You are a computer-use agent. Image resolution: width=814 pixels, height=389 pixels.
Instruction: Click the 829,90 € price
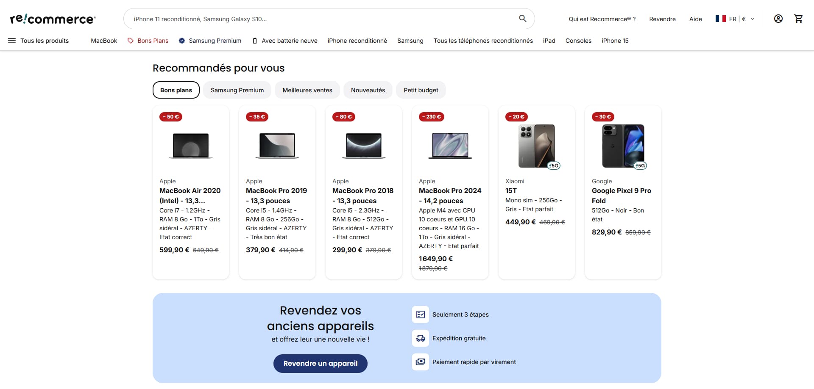[x=607, y=232]
